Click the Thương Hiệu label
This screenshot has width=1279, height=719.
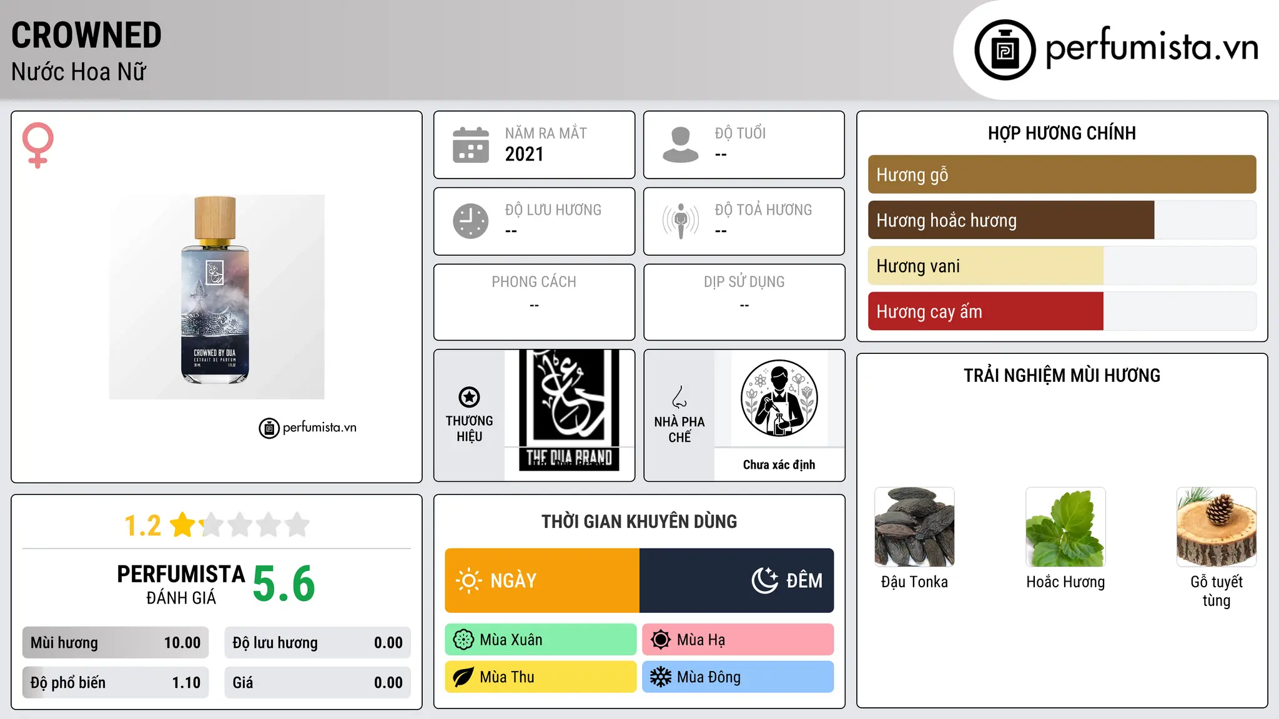(x=469, y=428)
